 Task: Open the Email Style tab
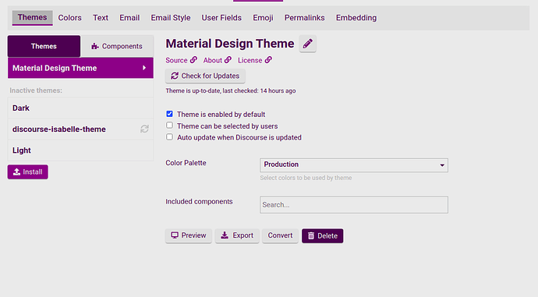(171, 17)
